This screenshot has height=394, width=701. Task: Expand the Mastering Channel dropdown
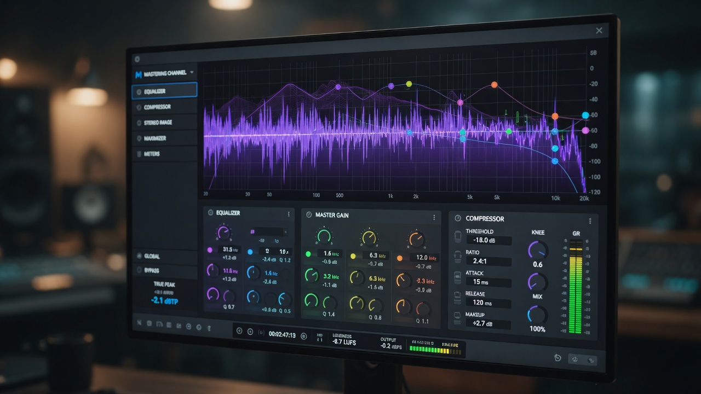pos(192,72)
